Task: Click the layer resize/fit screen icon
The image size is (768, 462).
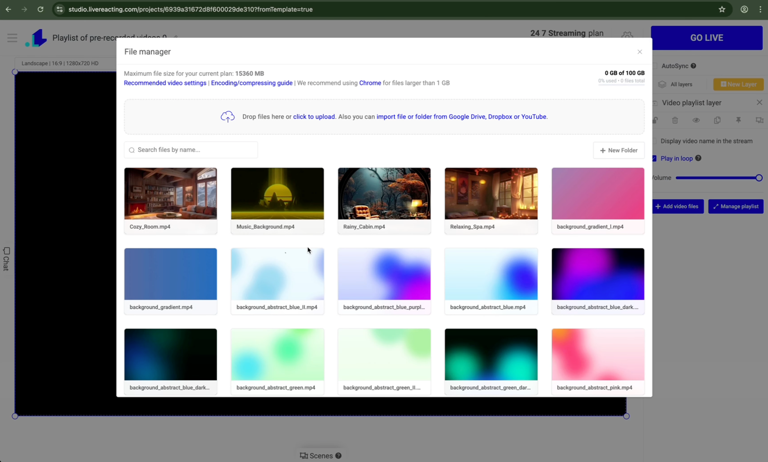Action: point(759,120)
